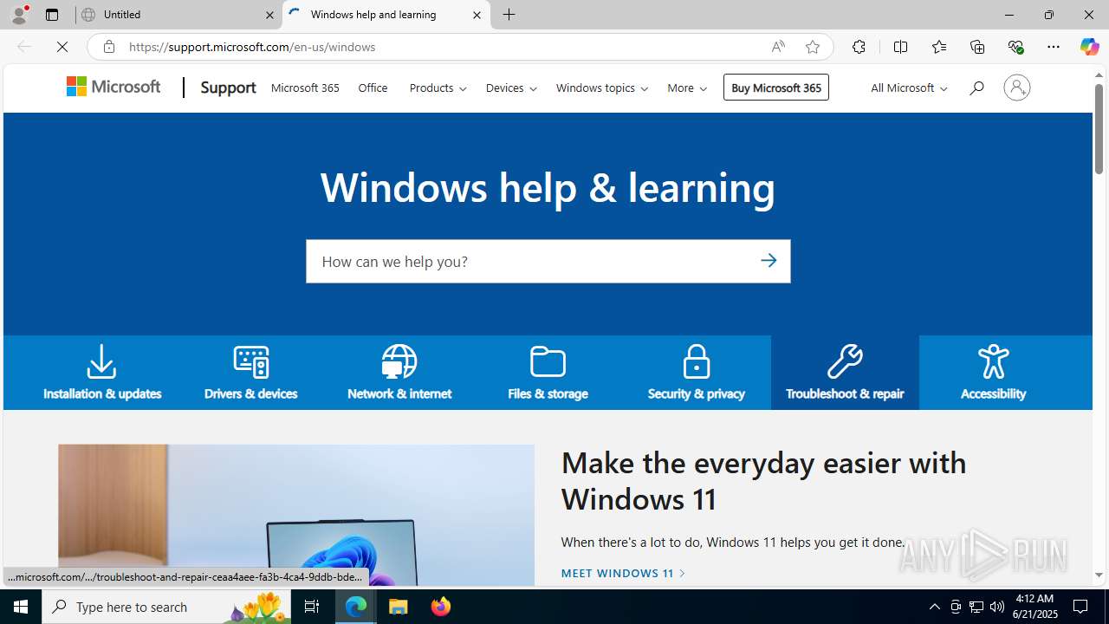Open the Favorites panel
The width and height of the screenshot is (1109, 624).
click(x=938, y=47)
